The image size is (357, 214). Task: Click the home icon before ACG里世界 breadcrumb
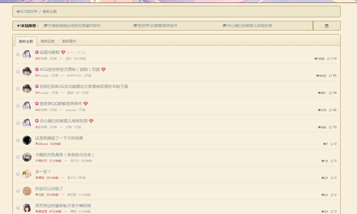point(18,11)
